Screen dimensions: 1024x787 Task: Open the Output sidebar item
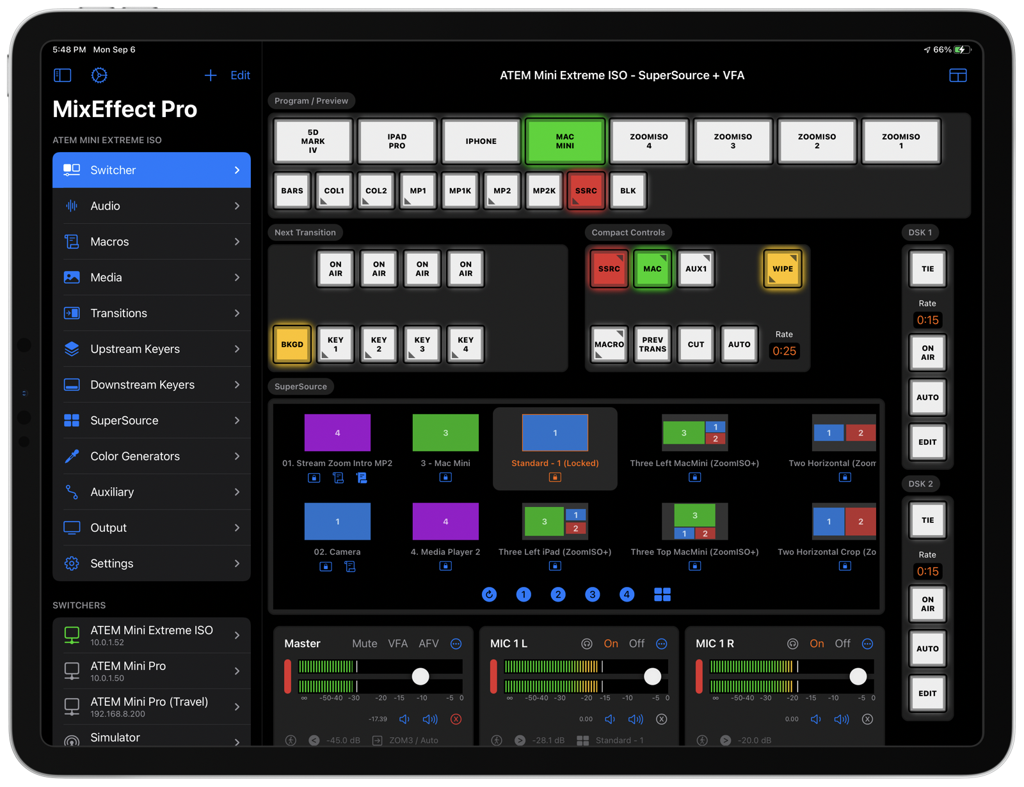pos(152,528)
